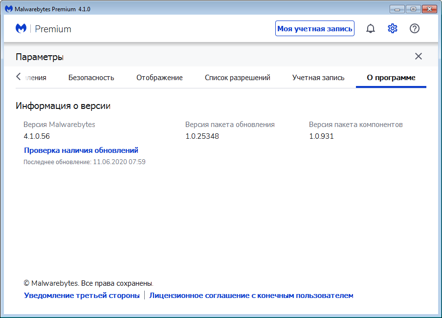Minimize the Malwarebytes window
The image size is (442, 318).
pos(398,9)
